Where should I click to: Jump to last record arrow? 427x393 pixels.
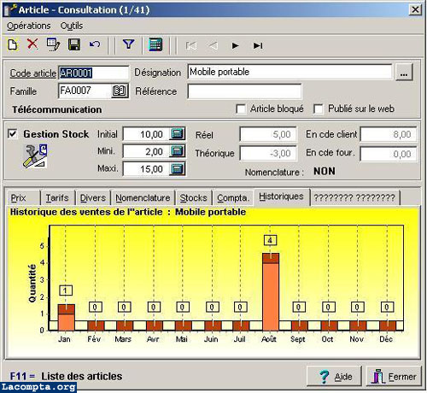click(x=258, y=45)
